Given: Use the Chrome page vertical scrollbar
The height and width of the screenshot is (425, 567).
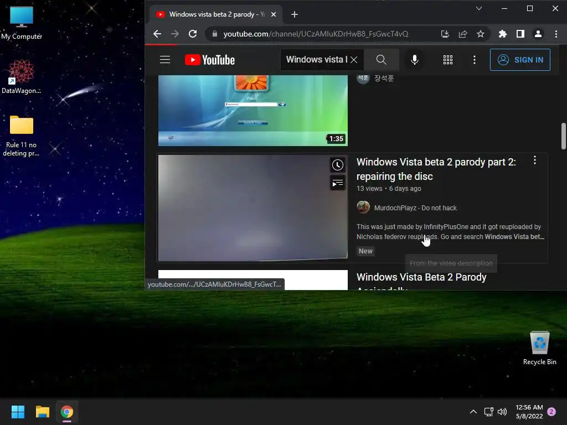Looking at the screenshot, I should click(563, 136).
